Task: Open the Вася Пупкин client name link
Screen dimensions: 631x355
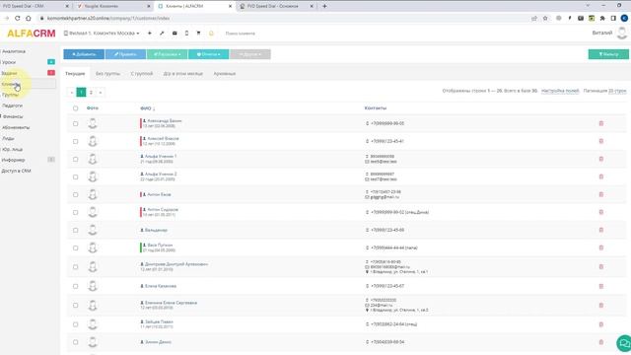Action: [x=160, y=245]
